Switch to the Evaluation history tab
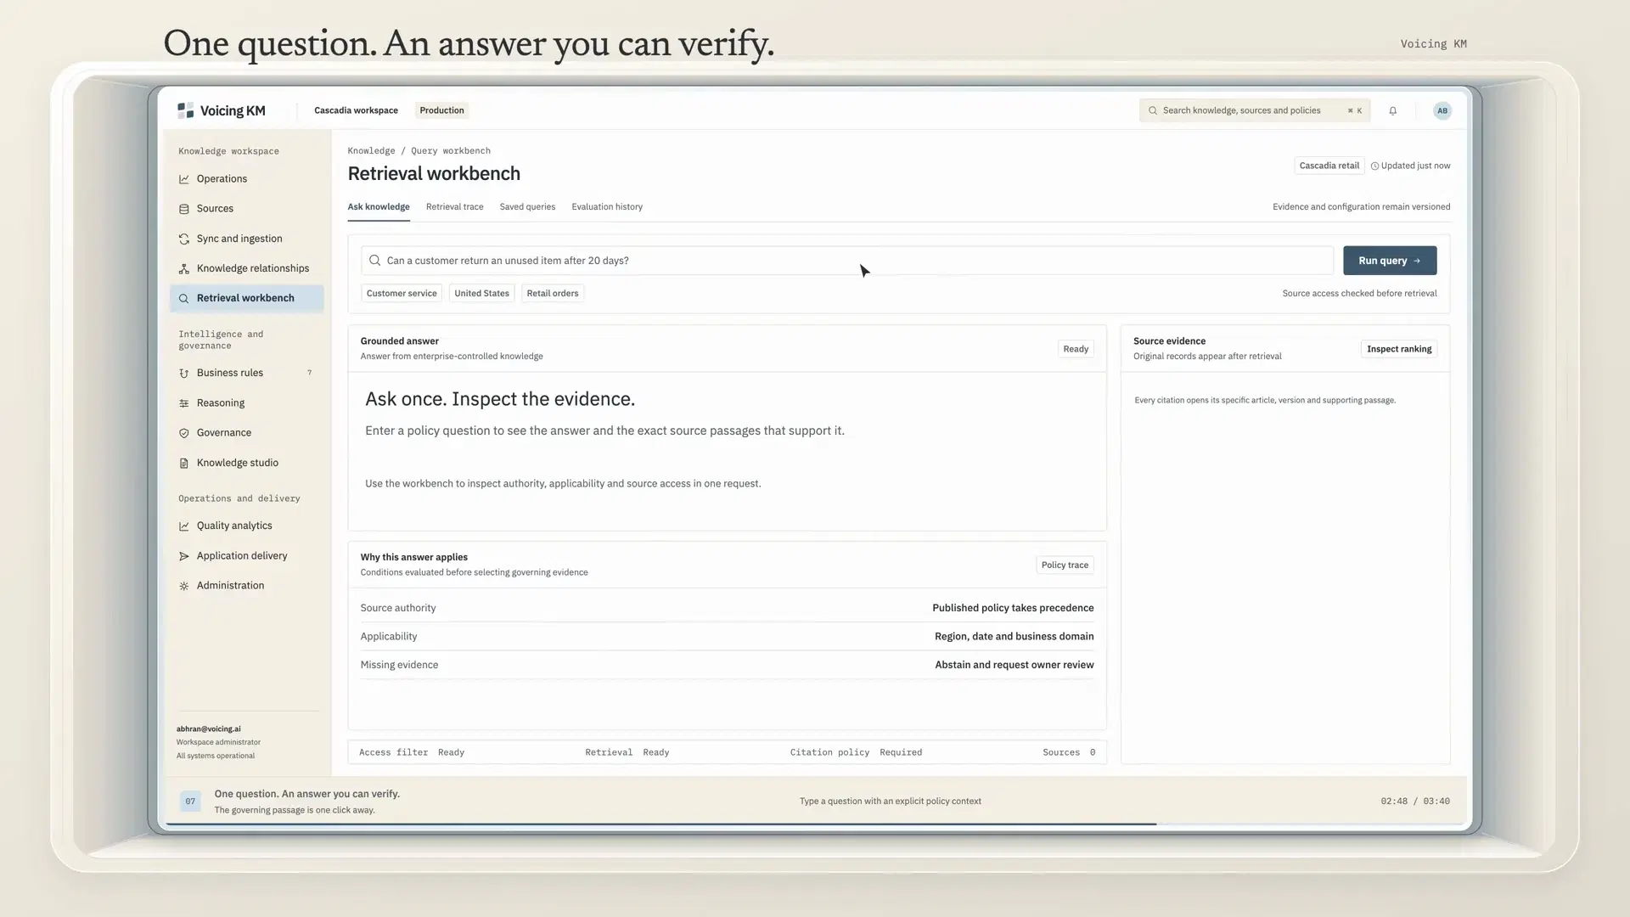Viewport: 1630px width, 917px height. click(607, 207)
